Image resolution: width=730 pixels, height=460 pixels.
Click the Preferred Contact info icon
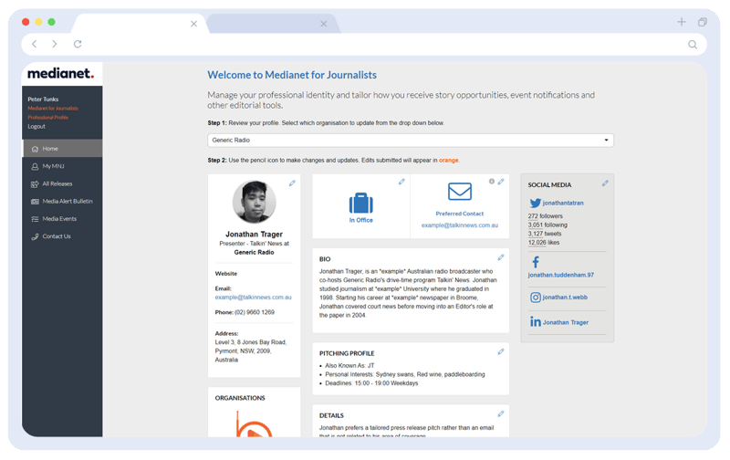[x=492, y=182]
